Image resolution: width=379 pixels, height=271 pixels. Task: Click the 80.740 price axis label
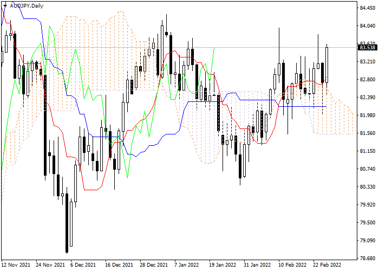click(x=368, y=169)
